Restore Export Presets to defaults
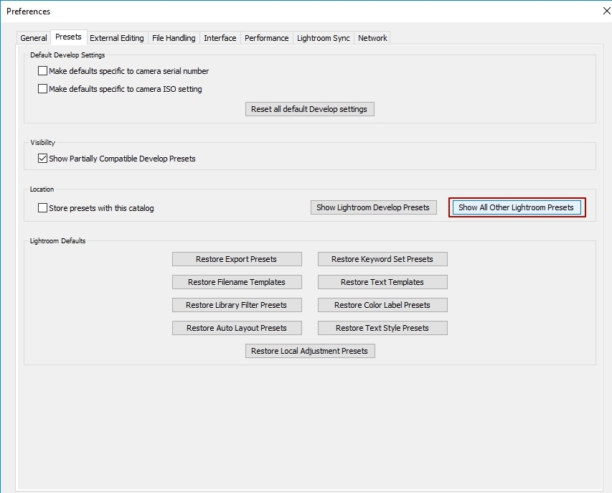The width and height of the screenshot is (612, 493). pos(237,259)
